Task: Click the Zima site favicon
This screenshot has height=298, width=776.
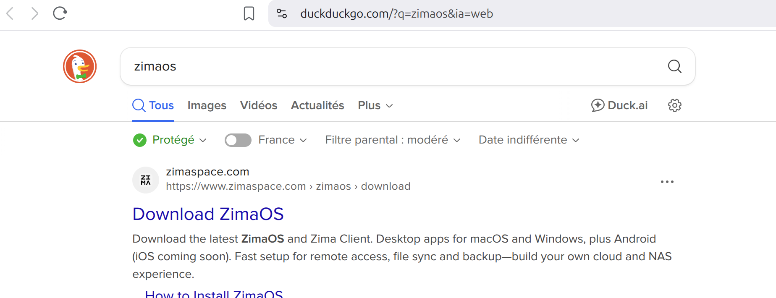Action: (x=146, y=180)
